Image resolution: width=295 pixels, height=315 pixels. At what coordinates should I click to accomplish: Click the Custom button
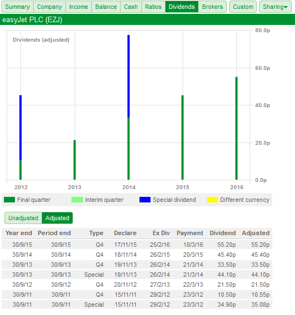pos(243,7)
